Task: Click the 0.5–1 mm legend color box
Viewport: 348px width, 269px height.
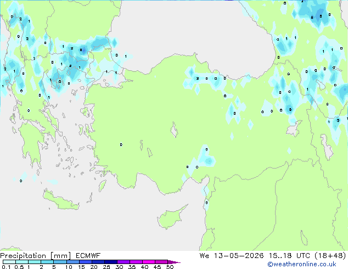Action: pyautogui.click(x=22, y=262)
